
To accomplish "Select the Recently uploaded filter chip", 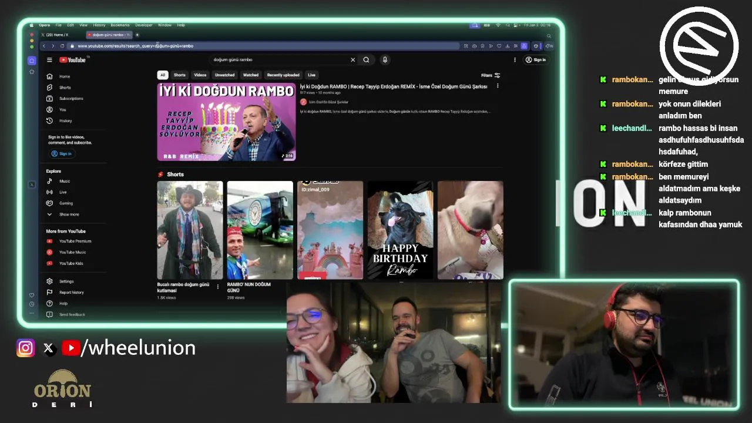I will click(283, 75).
